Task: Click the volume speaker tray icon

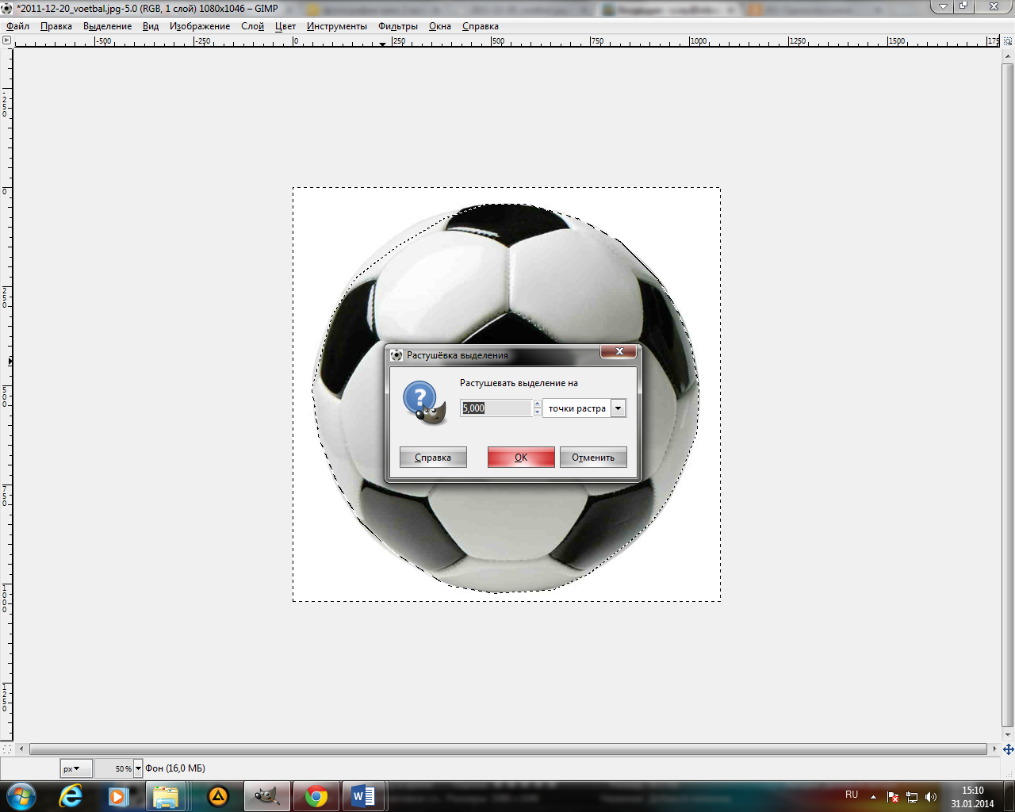Action: click(x=930, y=797)
